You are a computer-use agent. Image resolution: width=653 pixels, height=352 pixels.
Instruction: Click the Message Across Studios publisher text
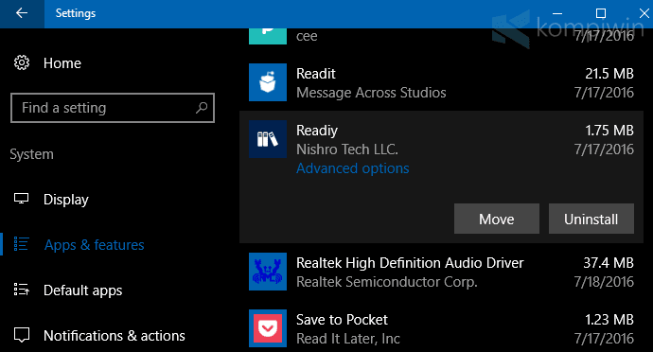click(x=371, y=93)
